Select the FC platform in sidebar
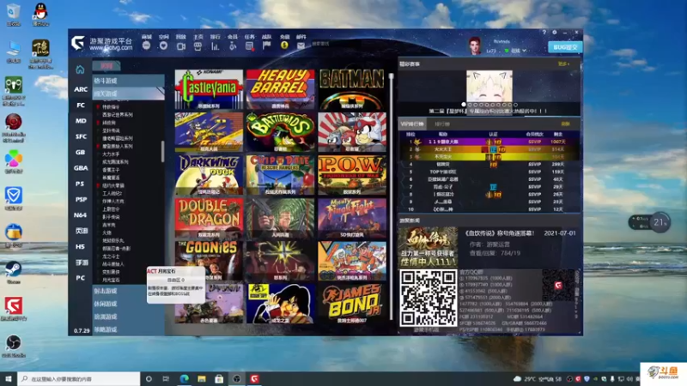The image size is (687, 386). 81,105
